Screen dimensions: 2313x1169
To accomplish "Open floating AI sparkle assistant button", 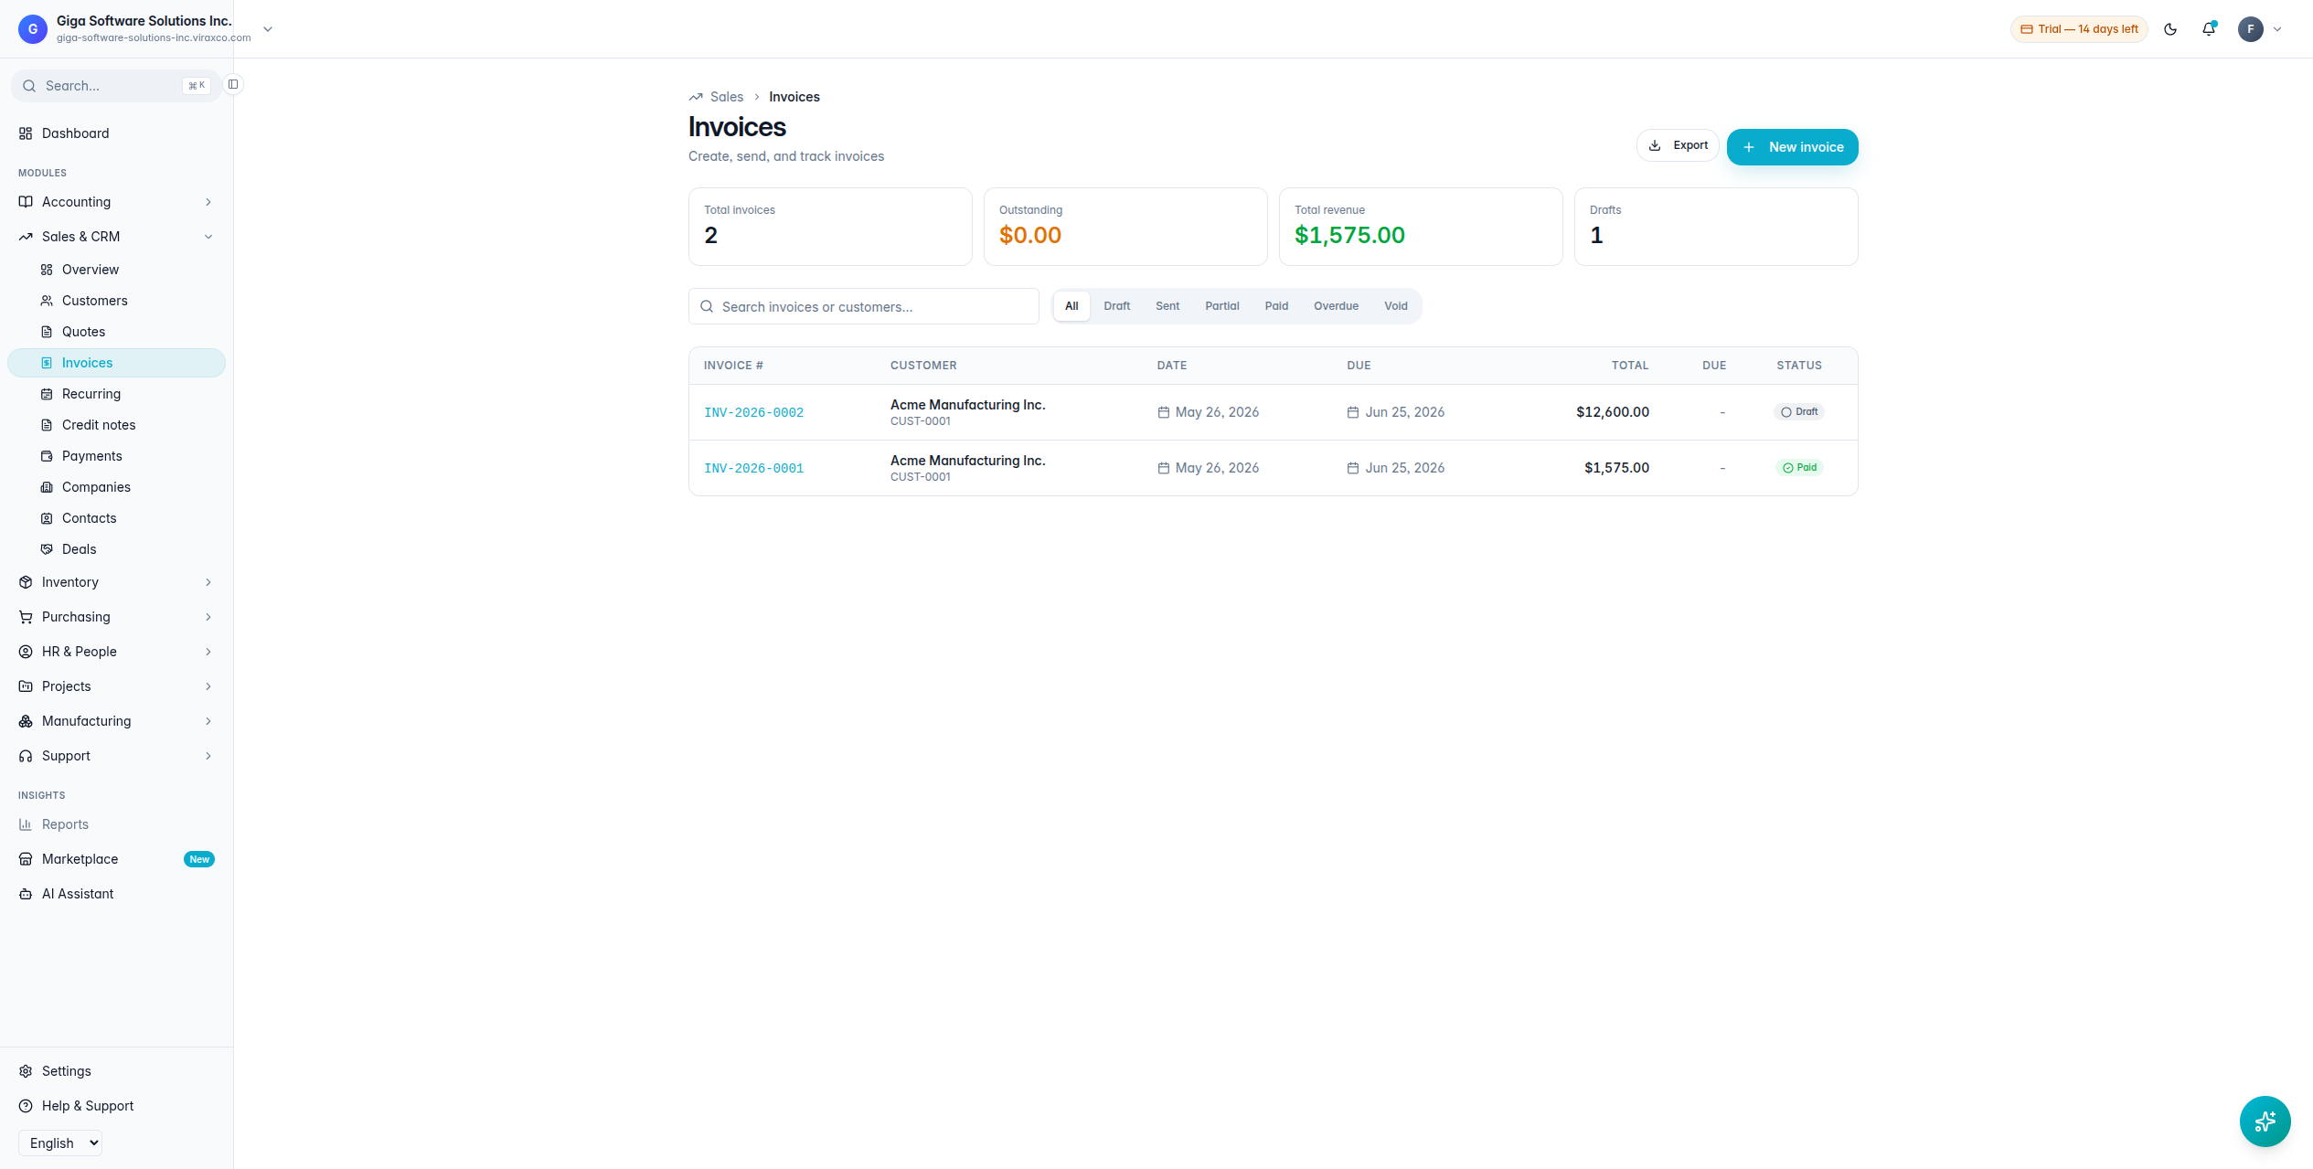I will (2265, 1121).
